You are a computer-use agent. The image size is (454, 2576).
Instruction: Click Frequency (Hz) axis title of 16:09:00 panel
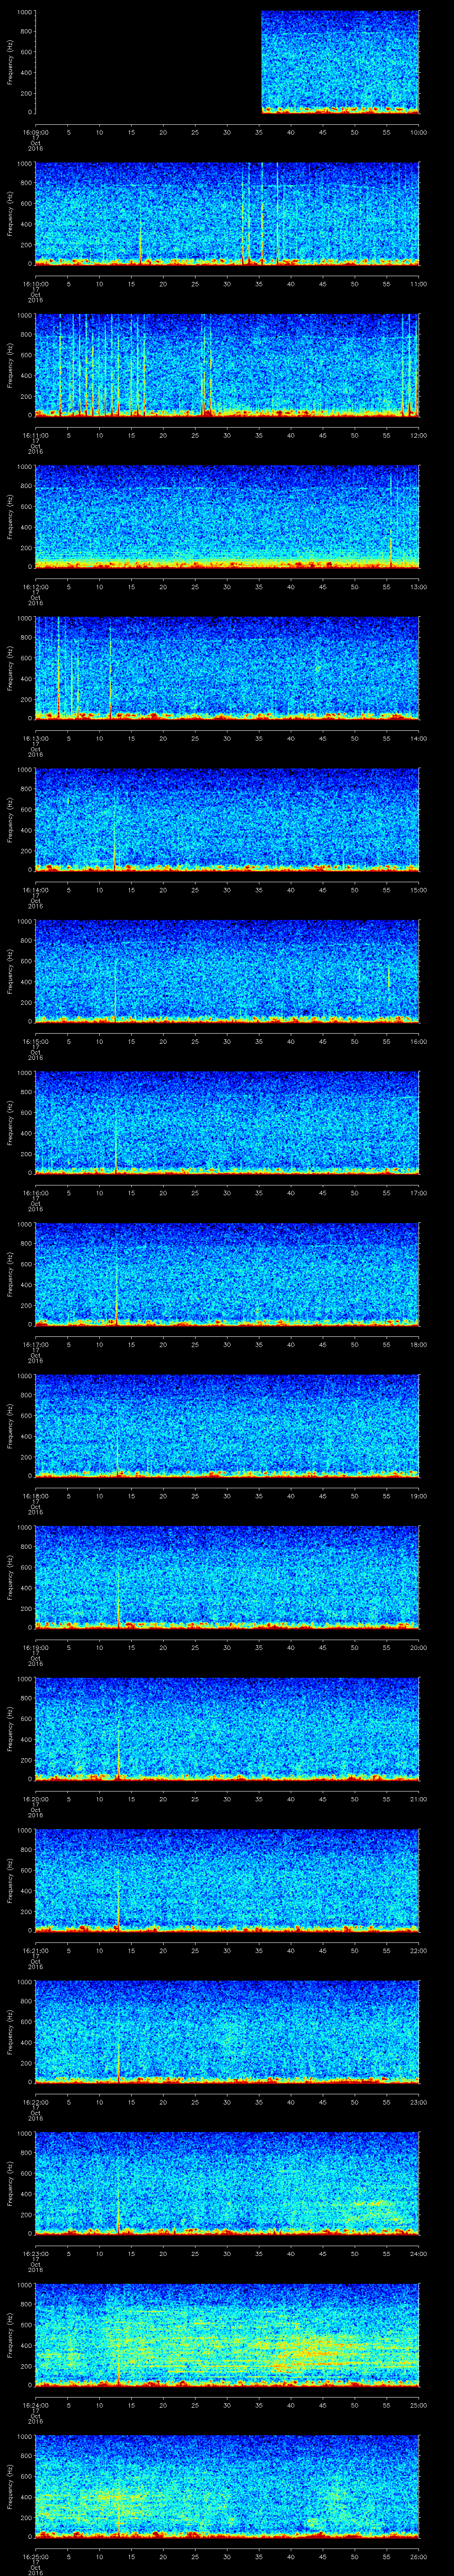pyautogui.click(x=10, y=62)
